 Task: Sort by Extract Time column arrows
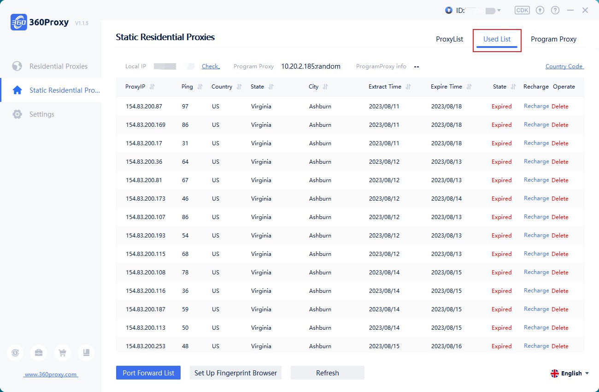[x=408, y=87]
